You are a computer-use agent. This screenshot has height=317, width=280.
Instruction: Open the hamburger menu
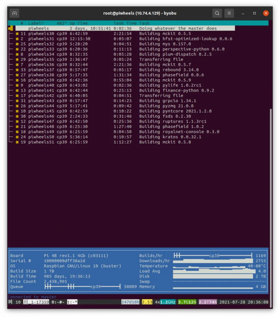tap(229, 13)
